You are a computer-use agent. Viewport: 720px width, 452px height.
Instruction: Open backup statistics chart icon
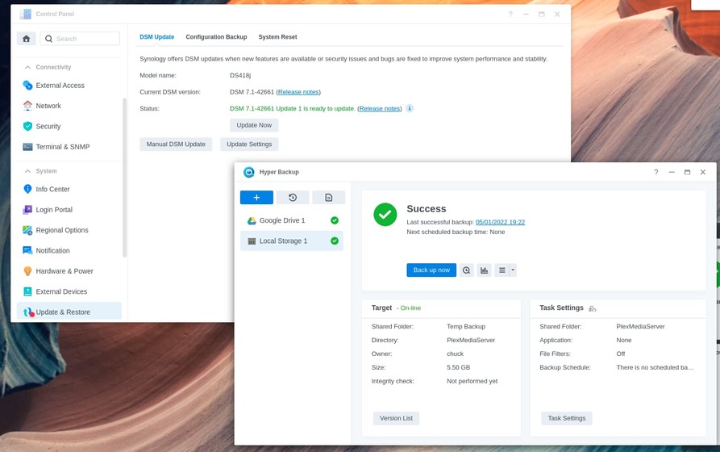coord(484,270)
